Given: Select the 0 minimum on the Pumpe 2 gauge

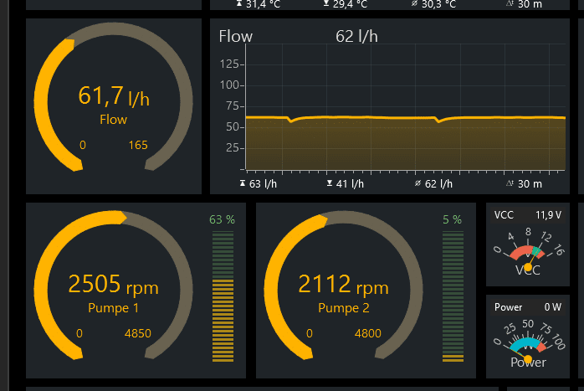Looking at the screenshot, I should click(x=310, y=333).
